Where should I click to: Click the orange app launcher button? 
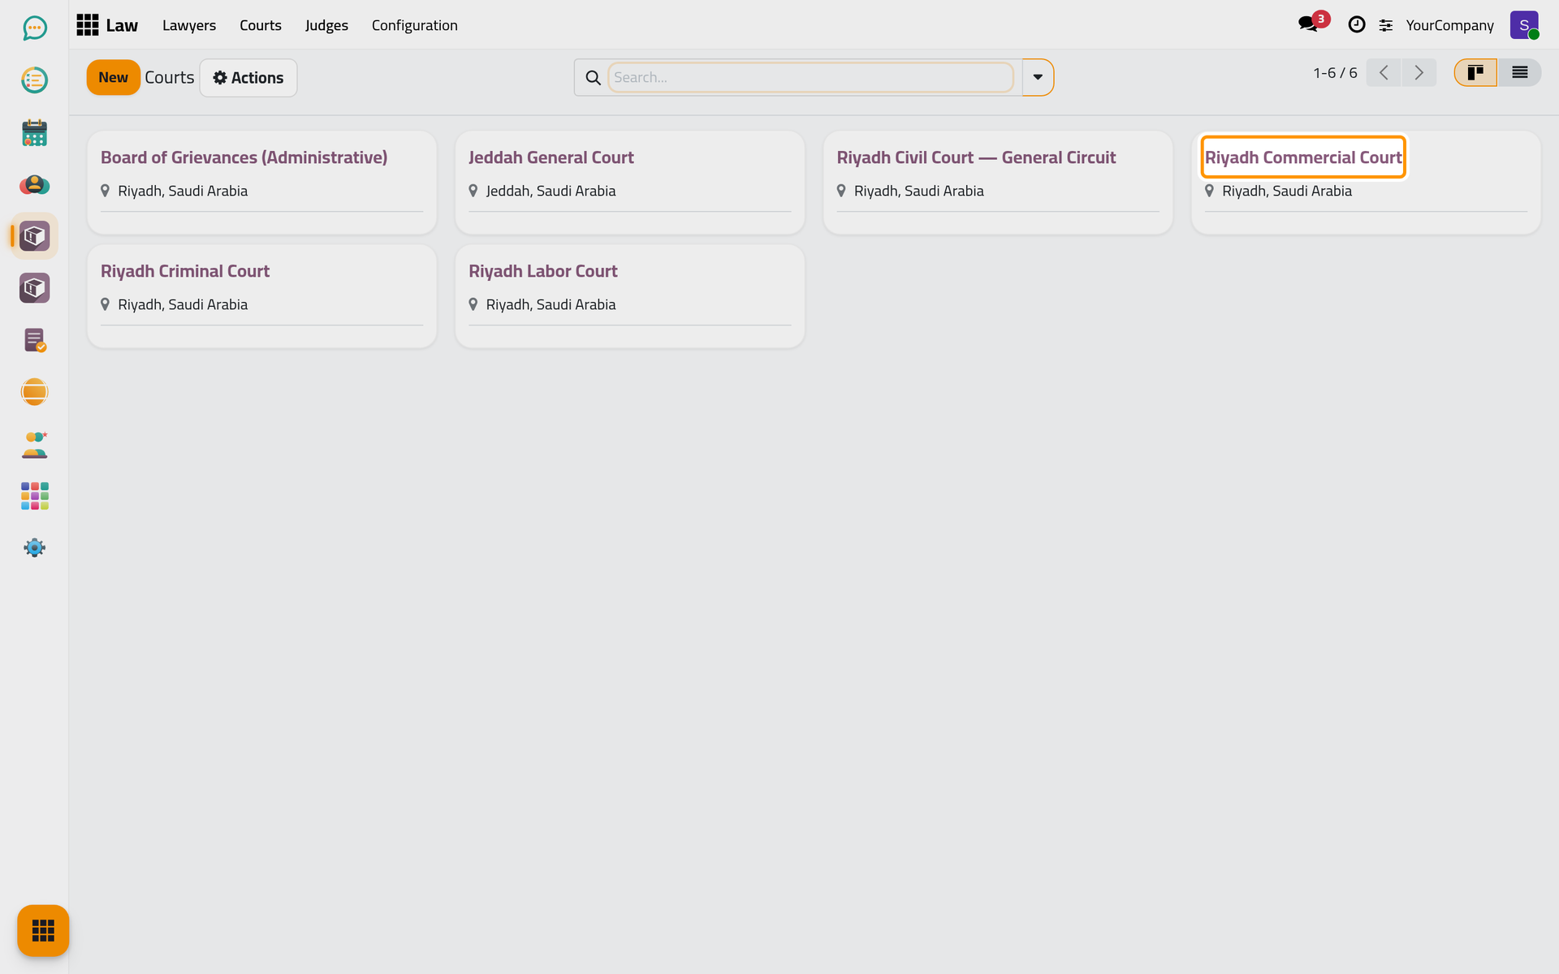43,930
